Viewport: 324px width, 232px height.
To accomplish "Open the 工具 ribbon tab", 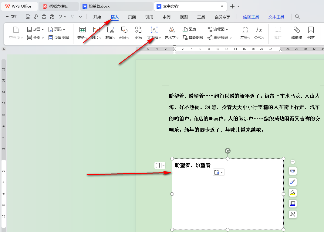I will point(201,17).
